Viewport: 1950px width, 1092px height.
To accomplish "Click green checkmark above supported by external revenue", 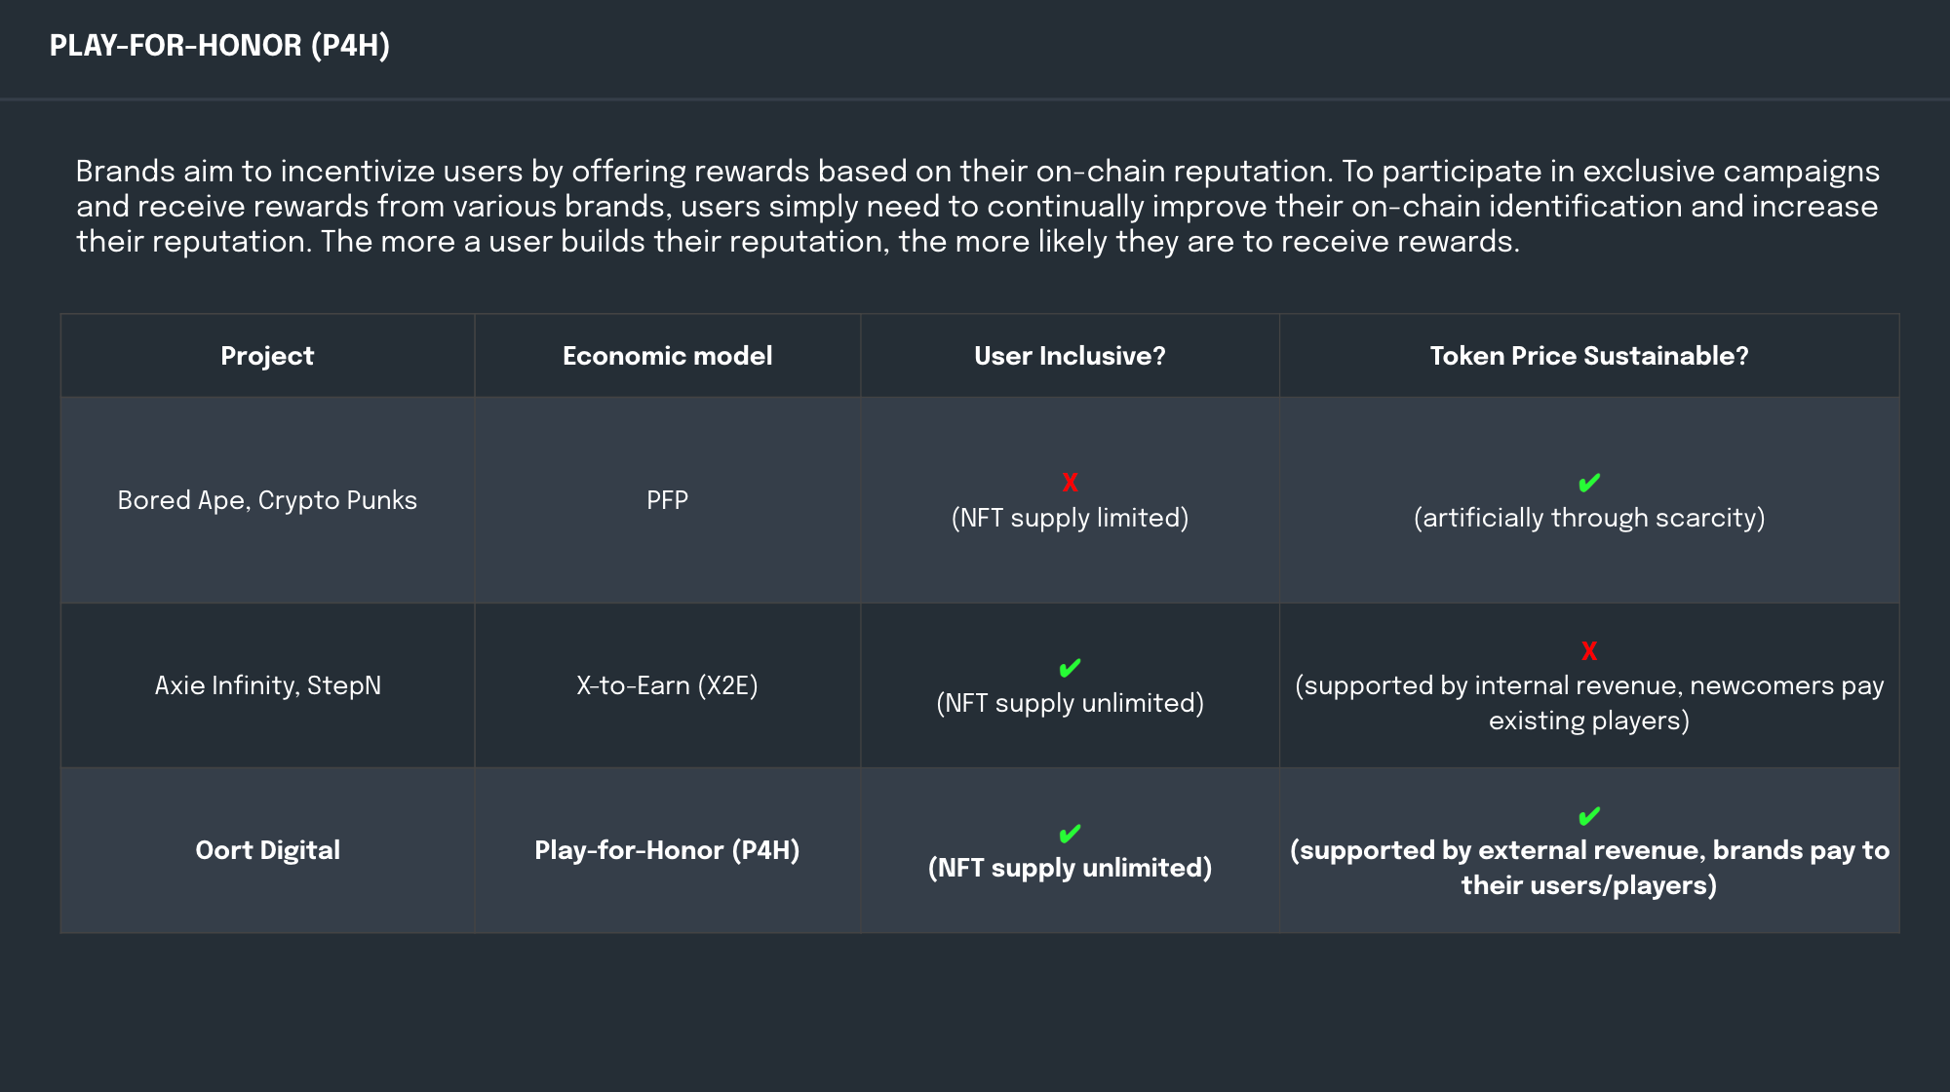I will click(1589, 816).
